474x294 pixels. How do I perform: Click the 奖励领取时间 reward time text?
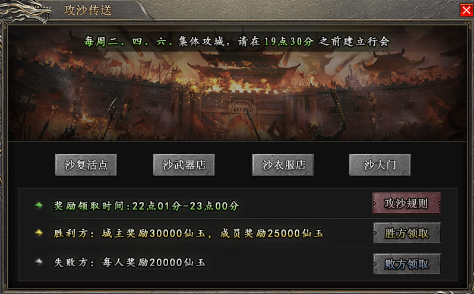click(x=146, y=206)
